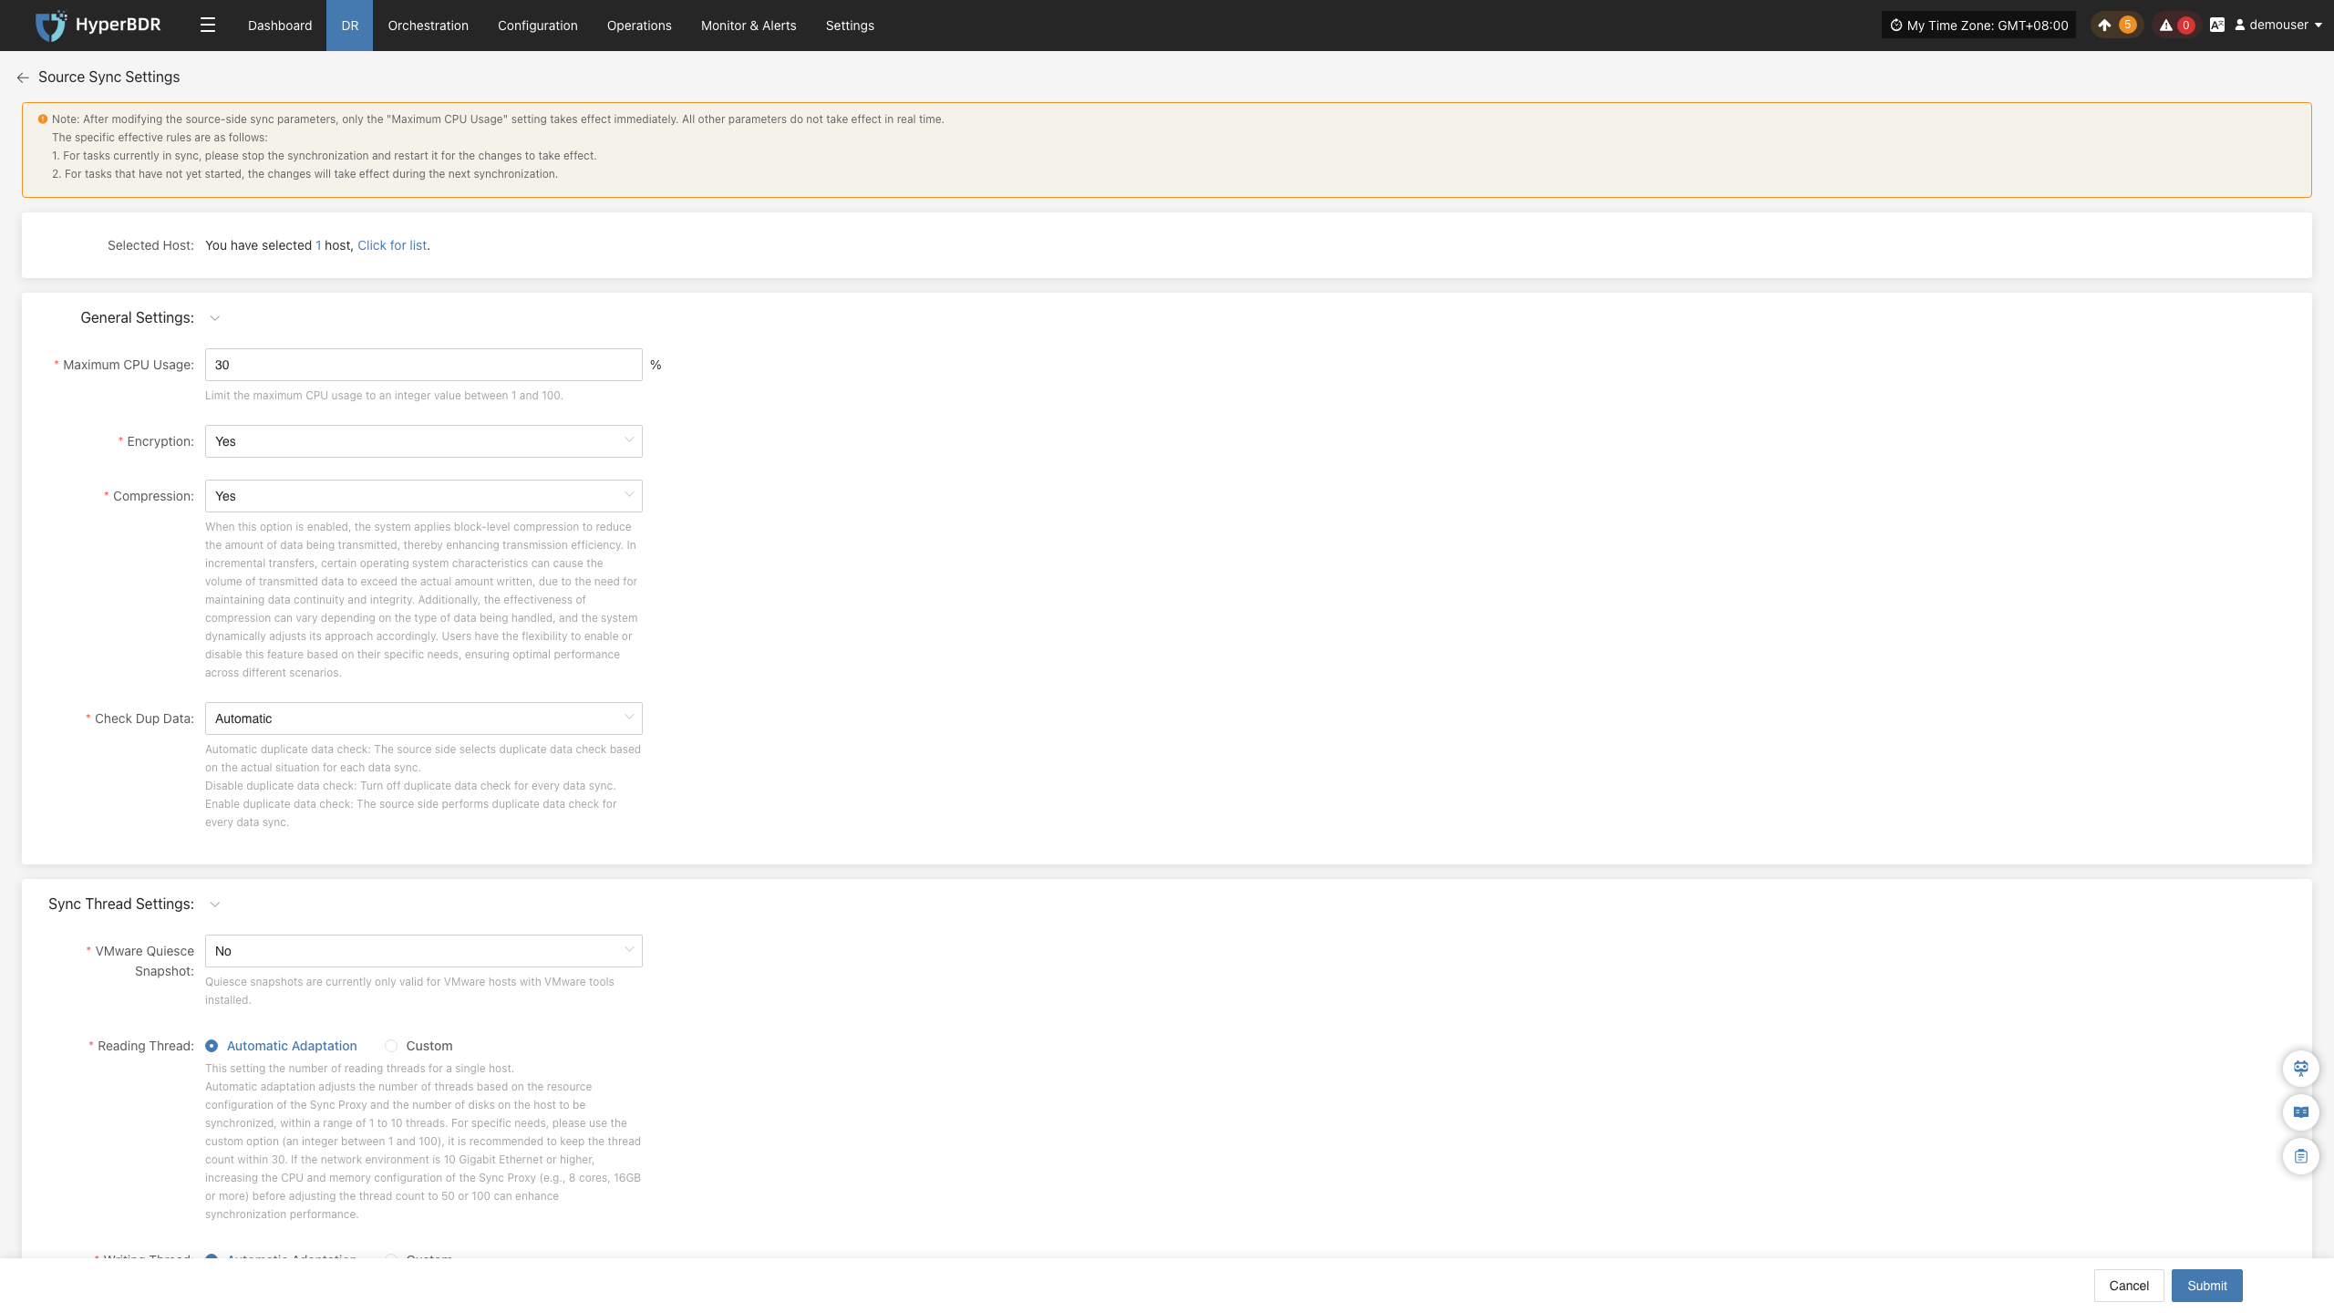Open the DR menu tab
Viewport: 2334px width, 1313px height.
(x=350, y=26)
